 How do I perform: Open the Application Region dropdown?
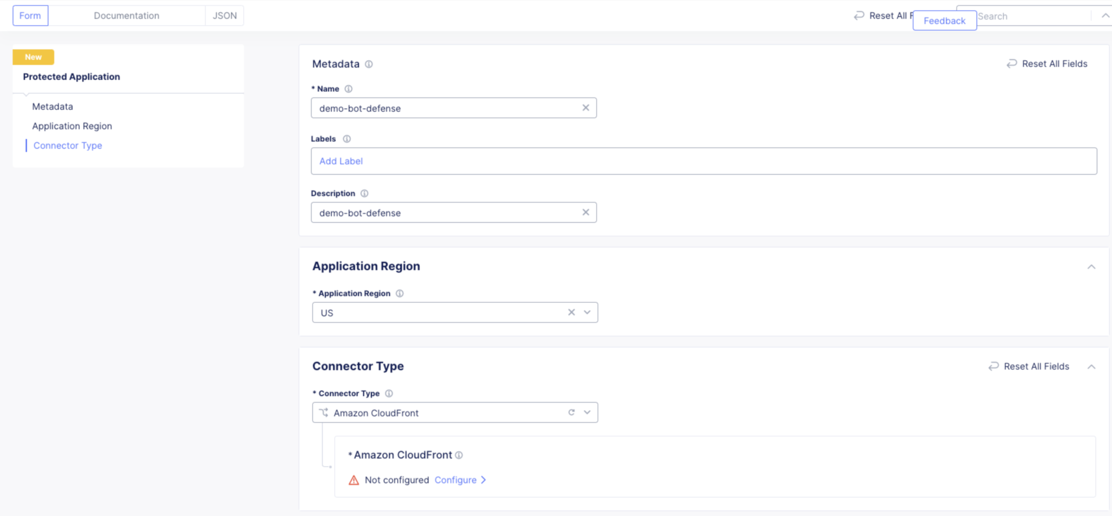click(587, 313)
